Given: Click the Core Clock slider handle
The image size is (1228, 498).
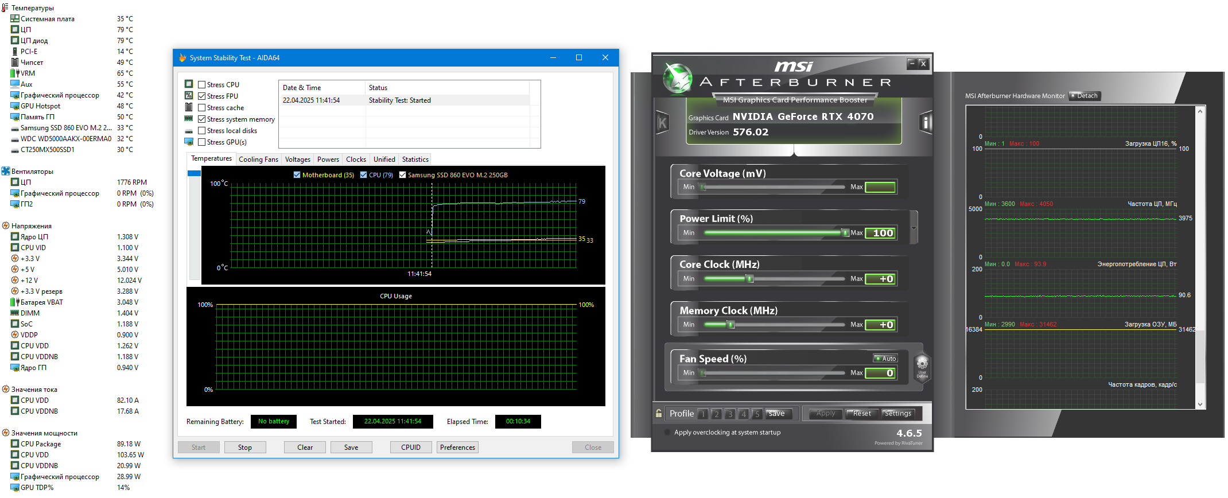Looking at the screenshot, I should (x=749, y=278).
